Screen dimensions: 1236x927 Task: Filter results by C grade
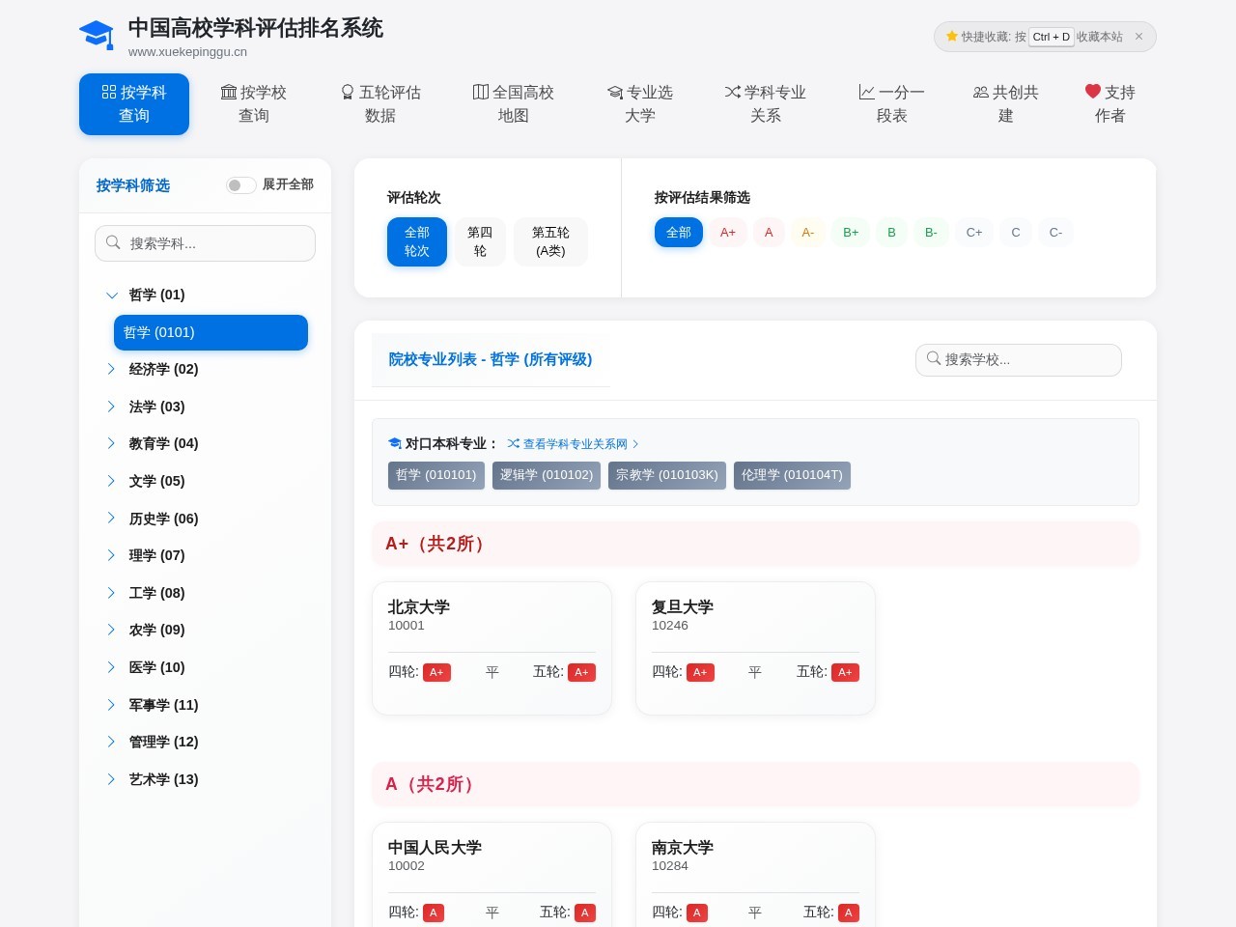(x=1016, y=233)
